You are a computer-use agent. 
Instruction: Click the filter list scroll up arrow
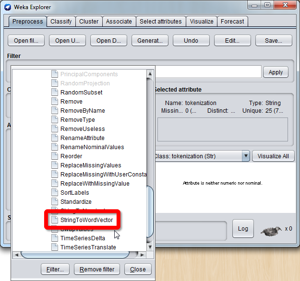pyautogui.click(x=150, y=74)
